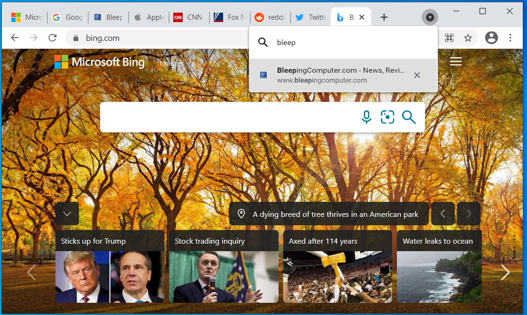Image resolution: width=527 pixels, height=315 pixels.
Task: Start voice search with microphone icon
Action: pyautogui.click(x=366, y=117)
